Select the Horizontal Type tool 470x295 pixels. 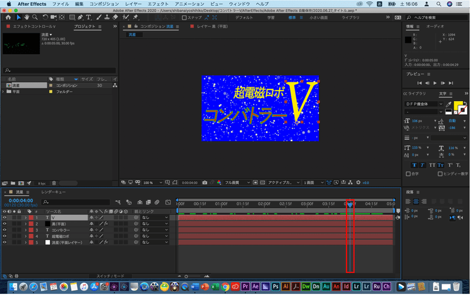click(x=89, y=18)
